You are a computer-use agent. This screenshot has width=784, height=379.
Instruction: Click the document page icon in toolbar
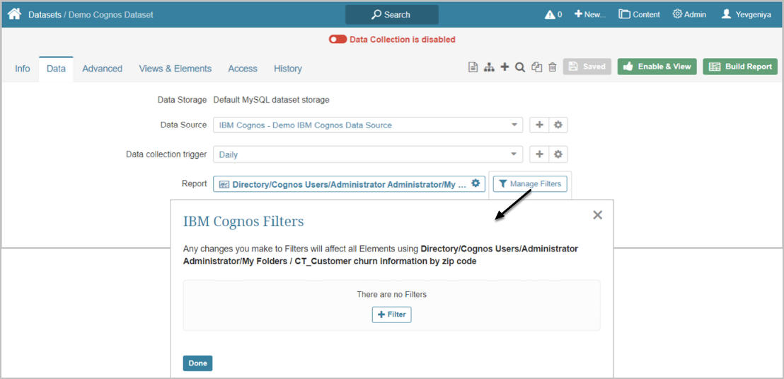[x=473, y=67]
